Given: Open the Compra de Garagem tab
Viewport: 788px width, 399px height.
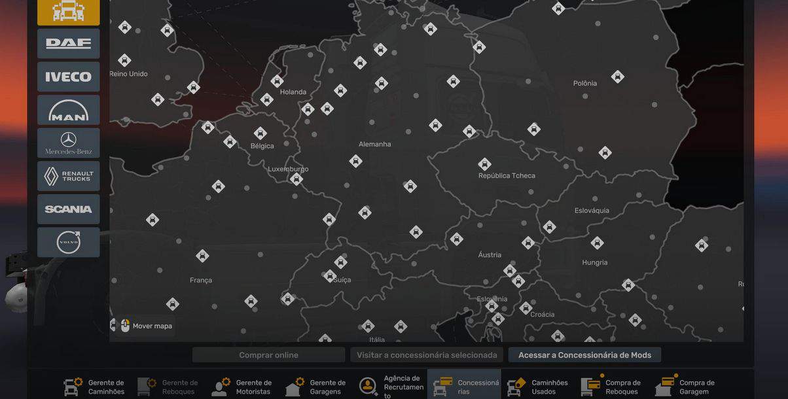Looking at the screenshot, I should point(685,387).
